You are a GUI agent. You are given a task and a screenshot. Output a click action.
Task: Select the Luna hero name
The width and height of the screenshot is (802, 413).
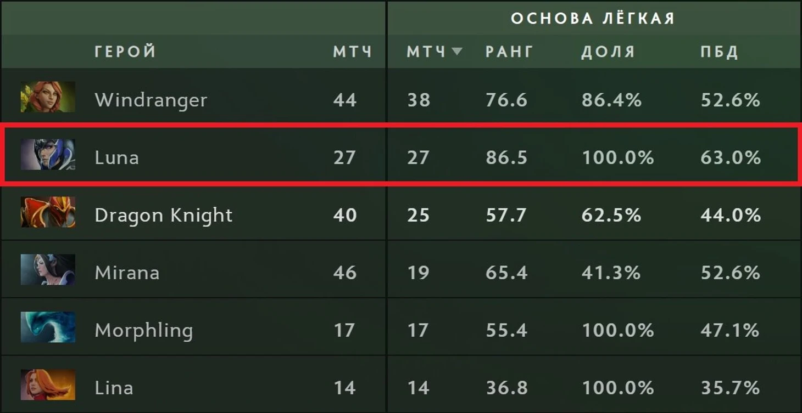(x=116, y=158)
